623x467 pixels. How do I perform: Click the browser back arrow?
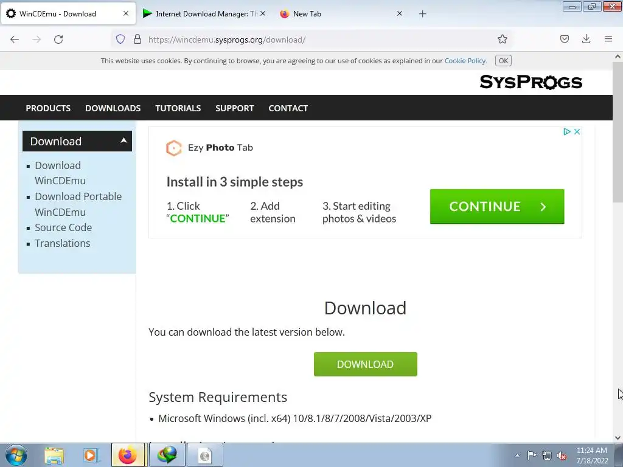click(x=15, y=40)
